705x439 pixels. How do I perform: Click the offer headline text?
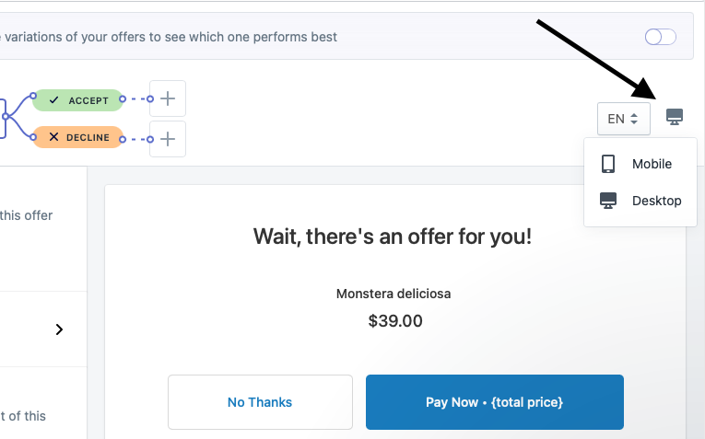tap(393, 237)
